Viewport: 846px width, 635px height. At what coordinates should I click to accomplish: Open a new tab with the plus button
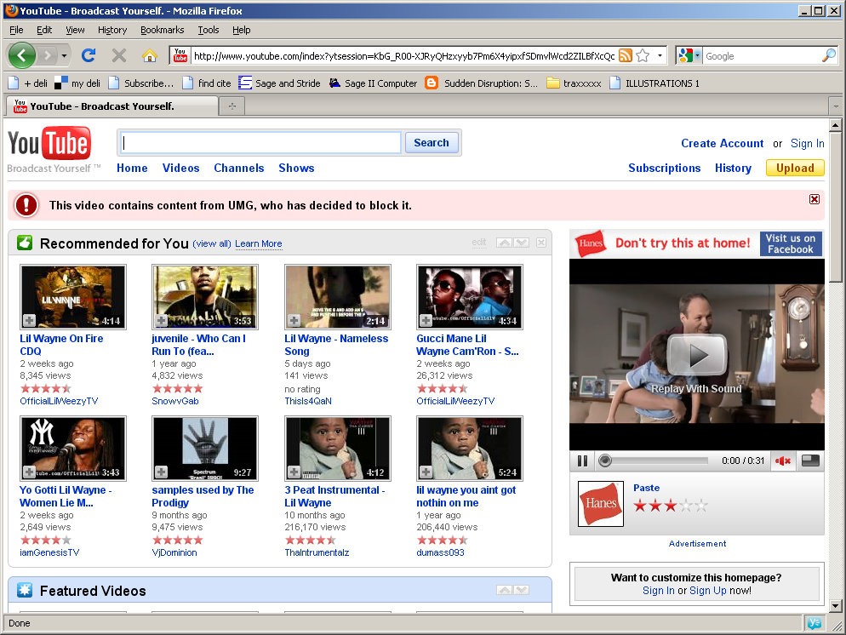(232, 106)
